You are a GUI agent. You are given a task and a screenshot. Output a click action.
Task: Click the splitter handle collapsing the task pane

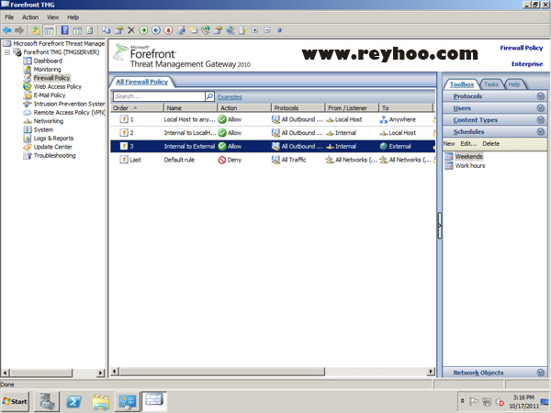[440, 226]
